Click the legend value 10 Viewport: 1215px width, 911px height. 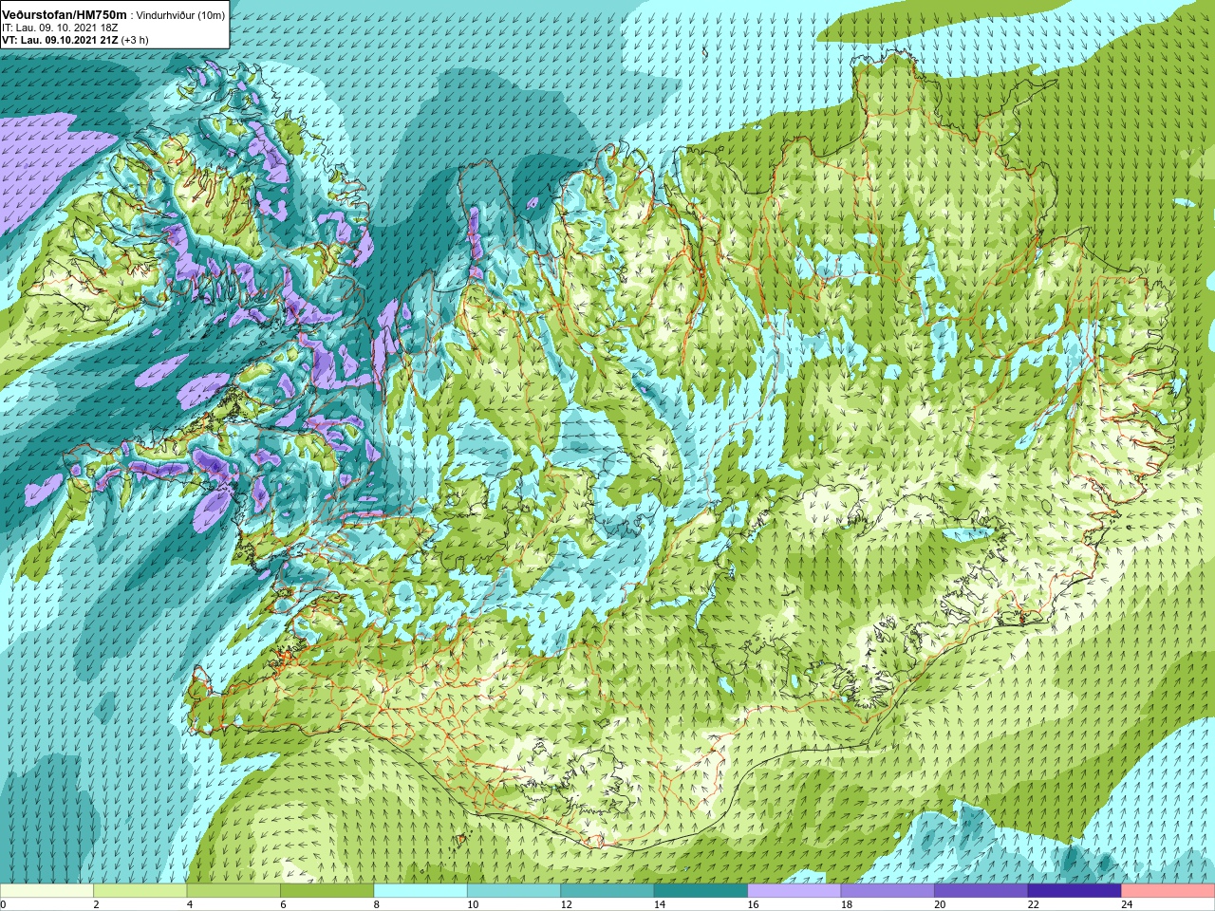473,904
